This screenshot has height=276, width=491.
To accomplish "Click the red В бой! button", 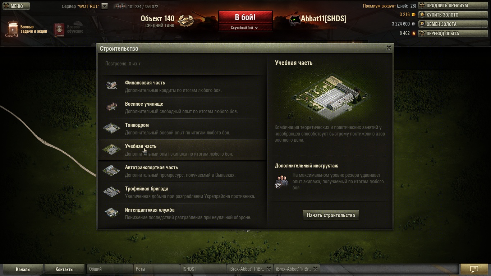I will pyautogui.click(x=245, y=17).
